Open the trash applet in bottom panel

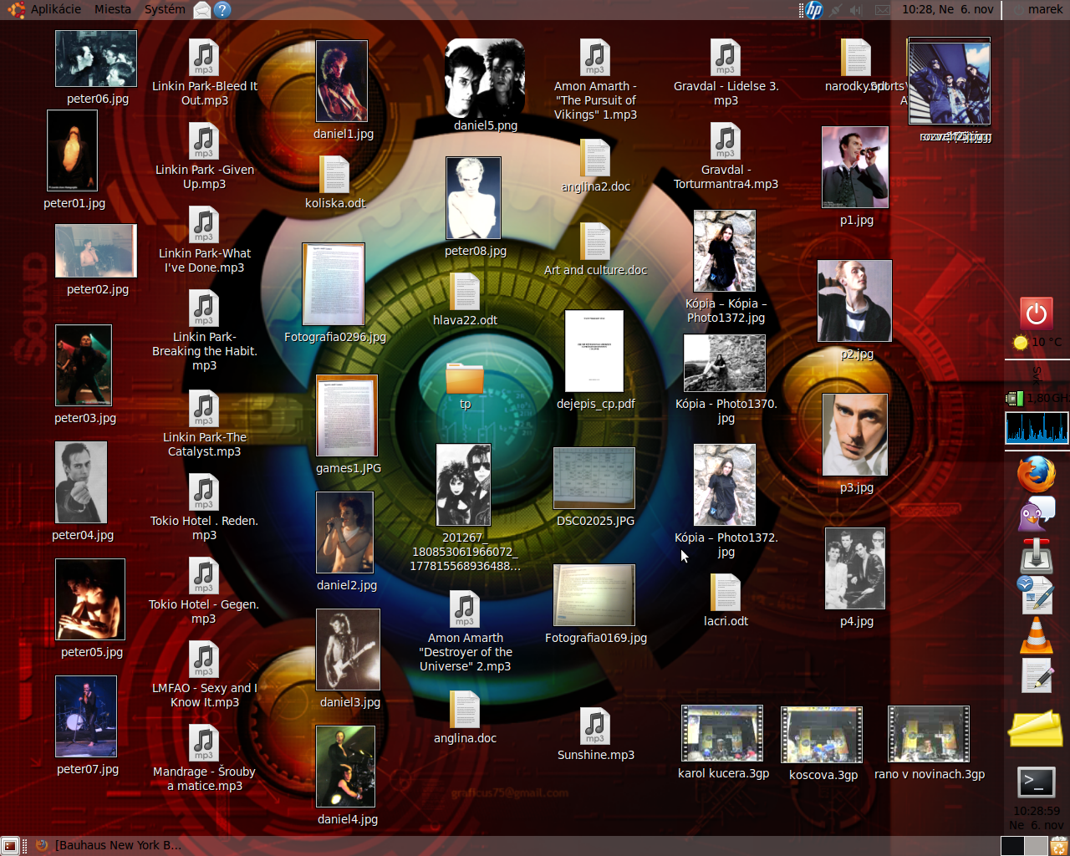tap(1059, 846)
